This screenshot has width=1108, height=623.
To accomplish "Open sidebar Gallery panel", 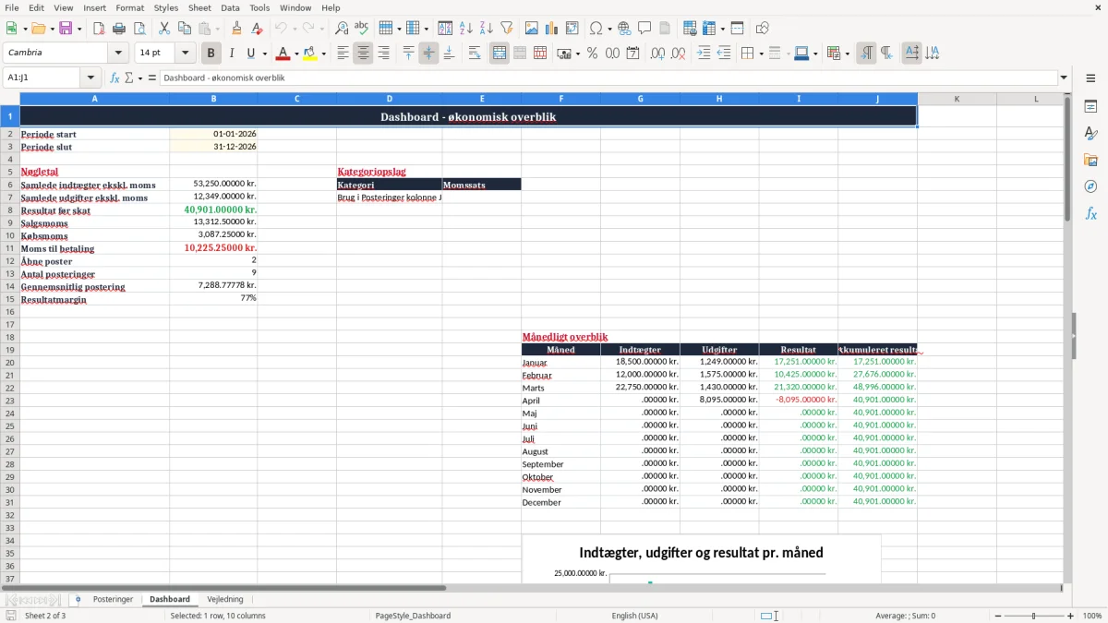I will click(x=1090, y=160).
